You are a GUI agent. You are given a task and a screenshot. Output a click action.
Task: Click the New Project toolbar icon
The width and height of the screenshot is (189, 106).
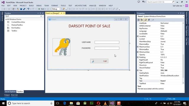tap(13, 9)
